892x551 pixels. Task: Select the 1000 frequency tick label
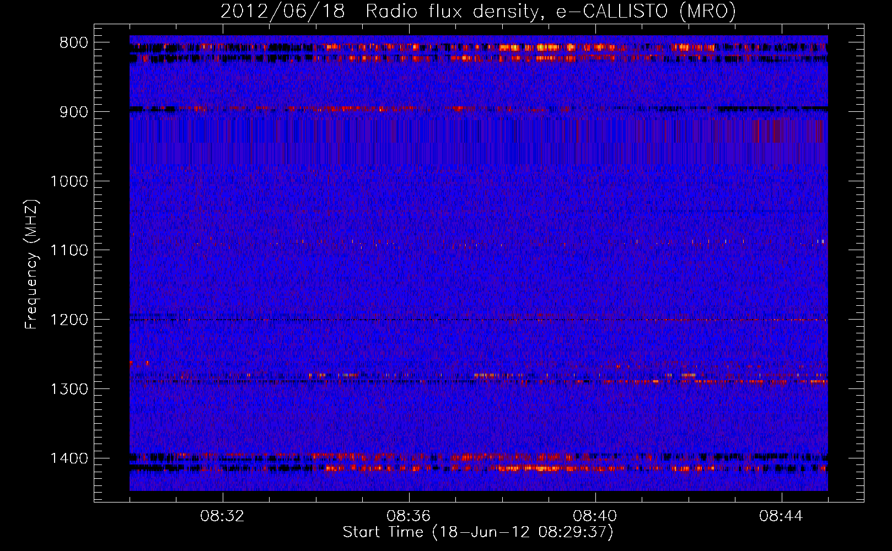[69, 182]
